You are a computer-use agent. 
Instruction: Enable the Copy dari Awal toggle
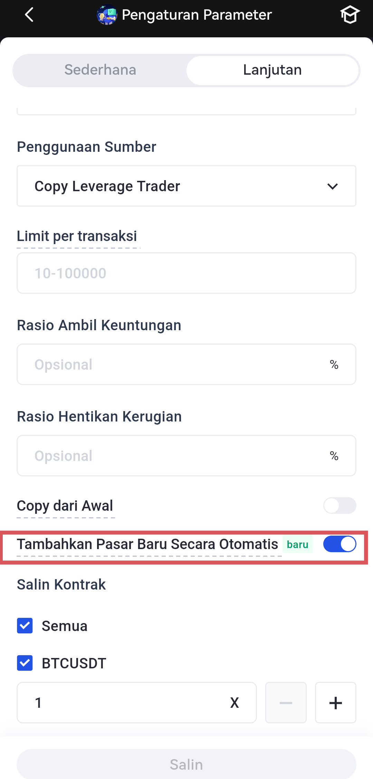pos(339,506)
